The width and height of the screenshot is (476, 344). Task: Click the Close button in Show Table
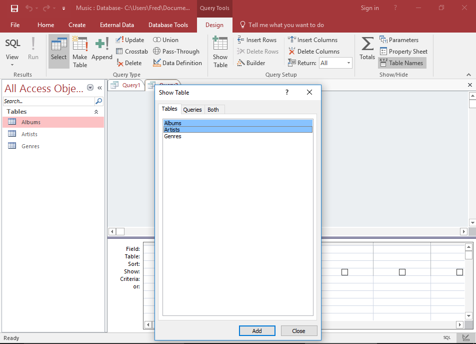point(298,330)
